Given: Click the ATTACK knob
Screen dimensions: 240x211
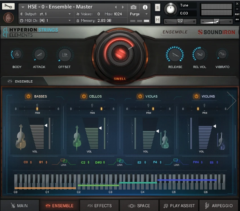Looking at the screenshot, I should [x=39, y=54].
